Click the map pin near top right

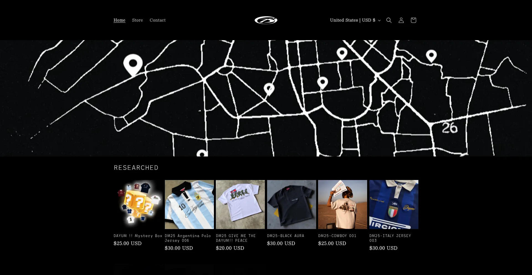tap(431, 56)
